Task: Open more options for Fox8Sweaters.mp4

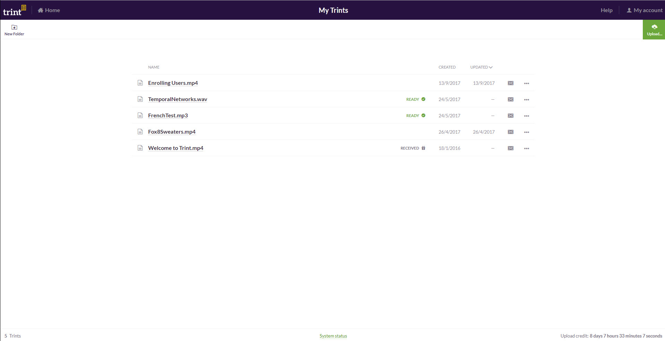Action: (x=526, y=132)
